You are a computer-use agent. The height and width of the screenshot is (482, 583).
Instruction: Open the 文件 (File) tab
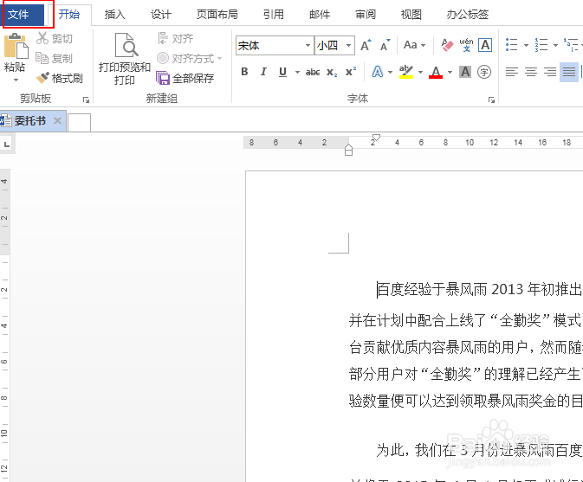23,15
